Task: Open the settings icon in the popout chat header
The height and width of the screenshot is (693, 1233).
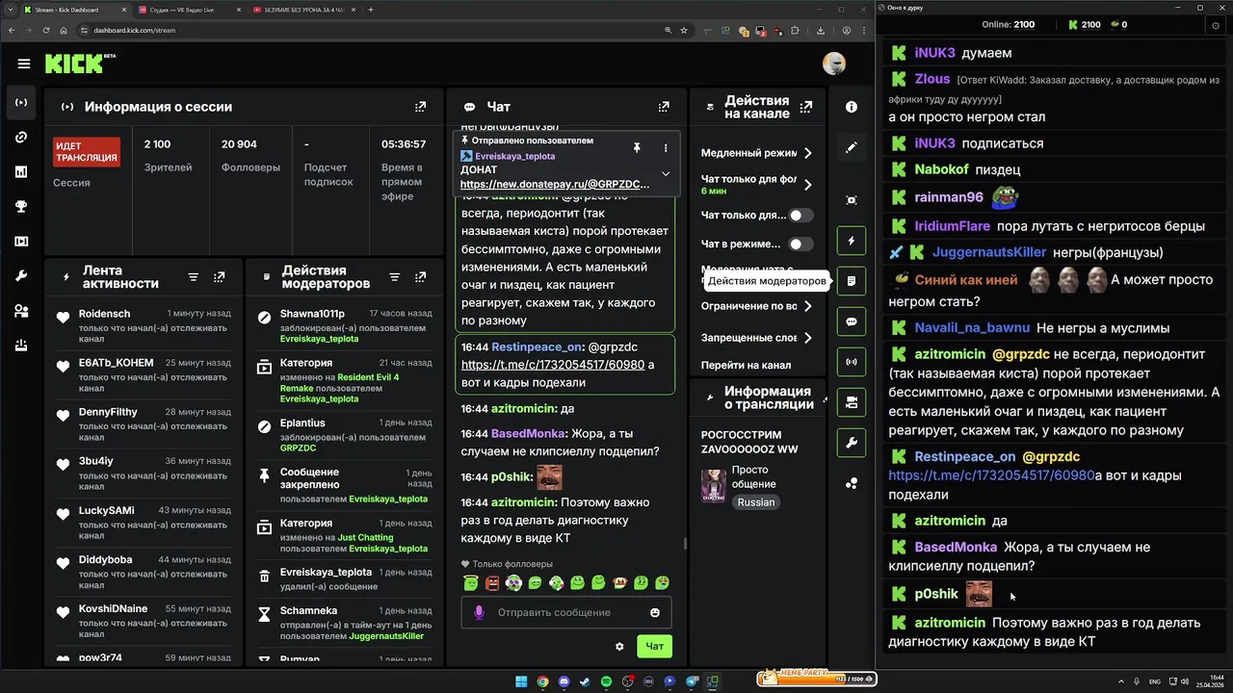Action: (x=1215, y=25)
